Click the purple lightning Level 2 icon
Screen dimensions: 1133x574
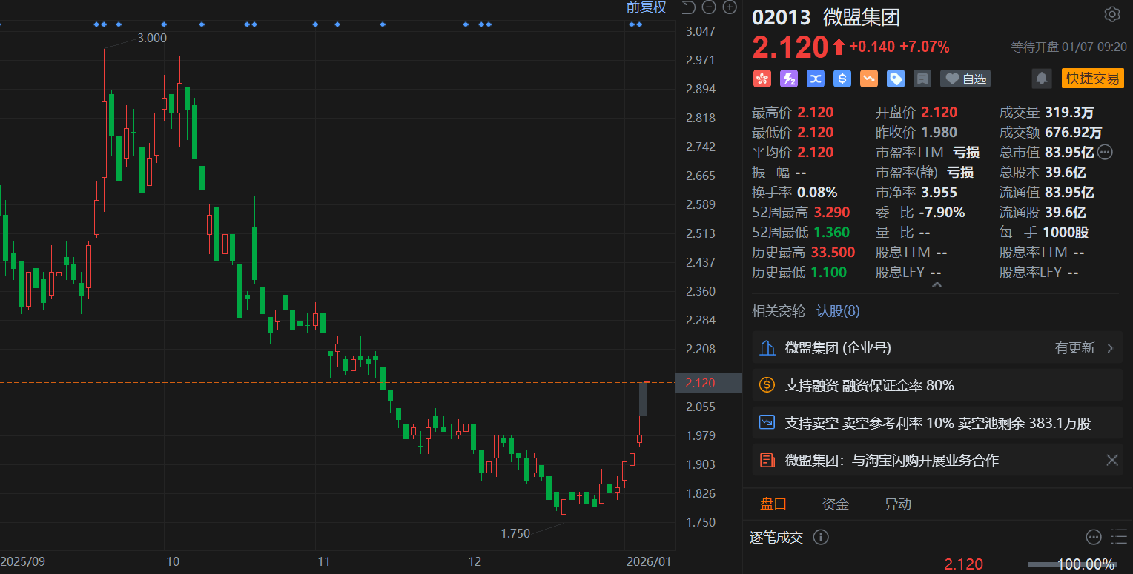click(x=788, y=79)
